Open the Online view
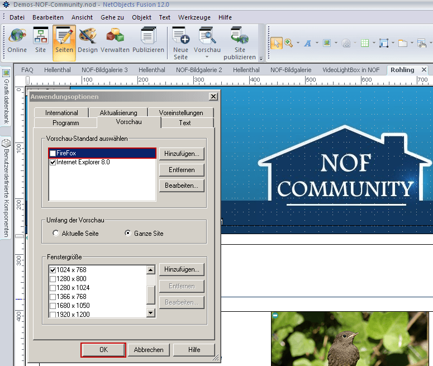This screenshot has width=433, height=366. pos(17,40)
